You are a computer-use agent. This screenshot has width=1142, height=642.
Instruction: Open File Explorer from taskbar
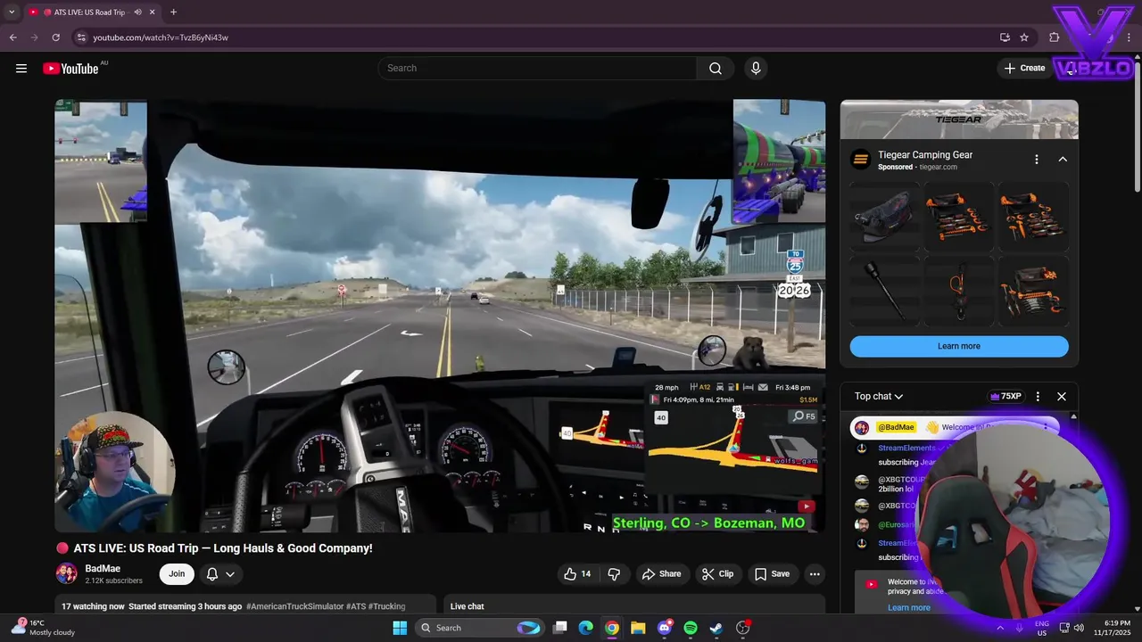click(638, 628)
